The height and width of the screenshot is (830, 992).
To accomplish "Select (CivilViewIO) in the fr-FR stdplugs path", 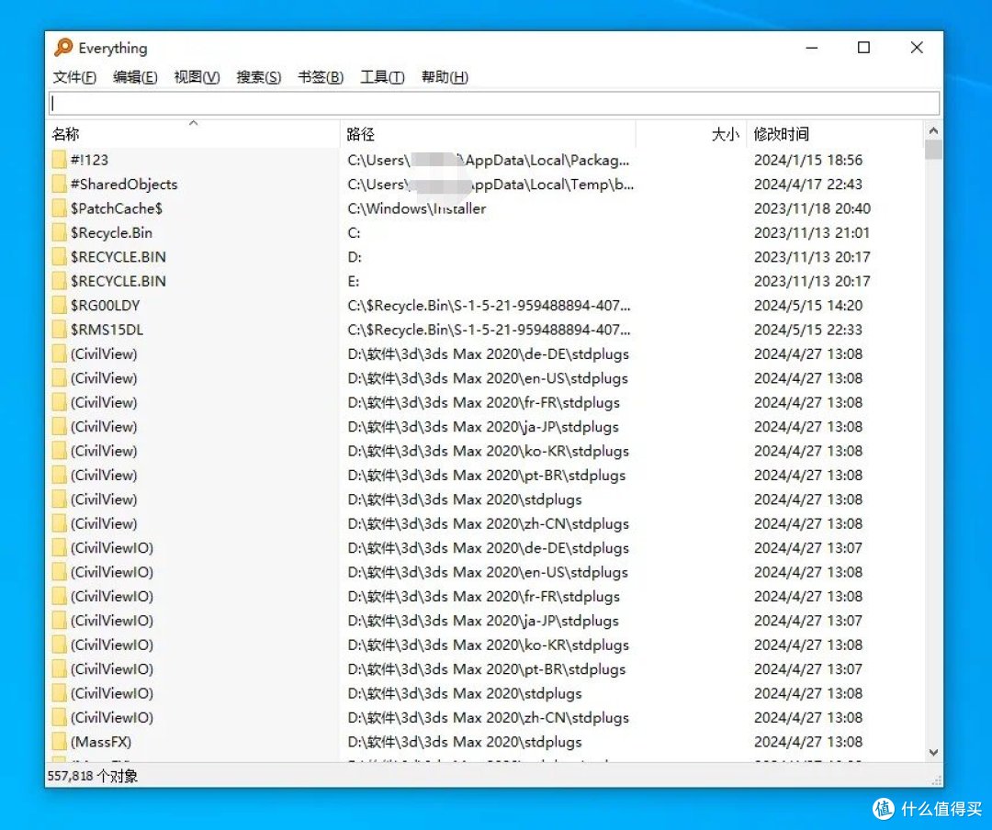I will [x=112, y=596].
